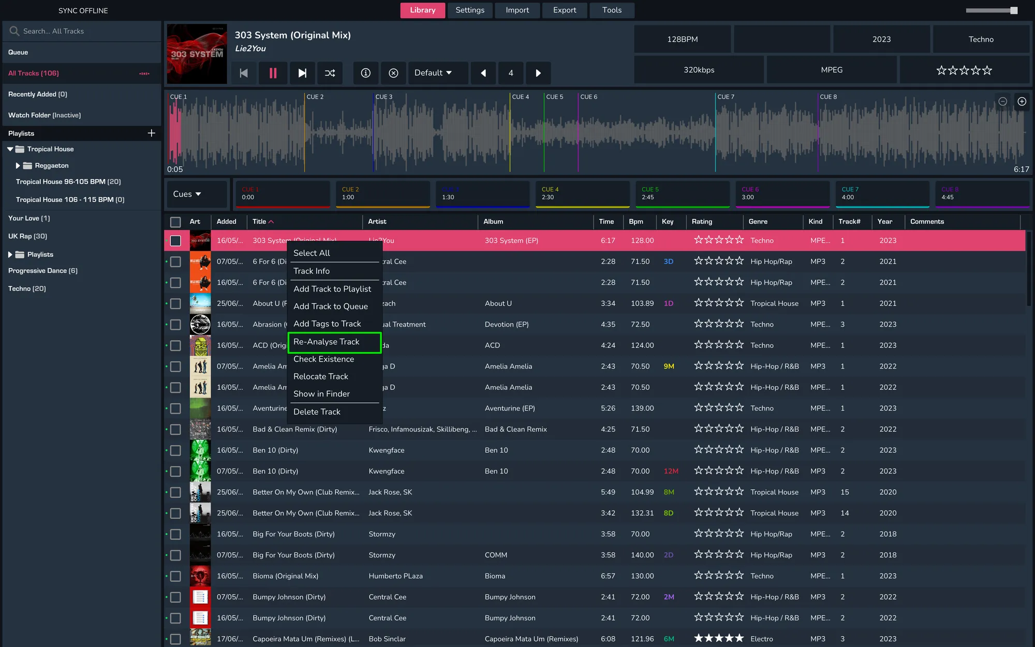Image resolution: width=1035 pixels, height=647 pixels.
Task: Tick the checkbox for Bioma (Original Mix)
Action: tap(175, 576)
